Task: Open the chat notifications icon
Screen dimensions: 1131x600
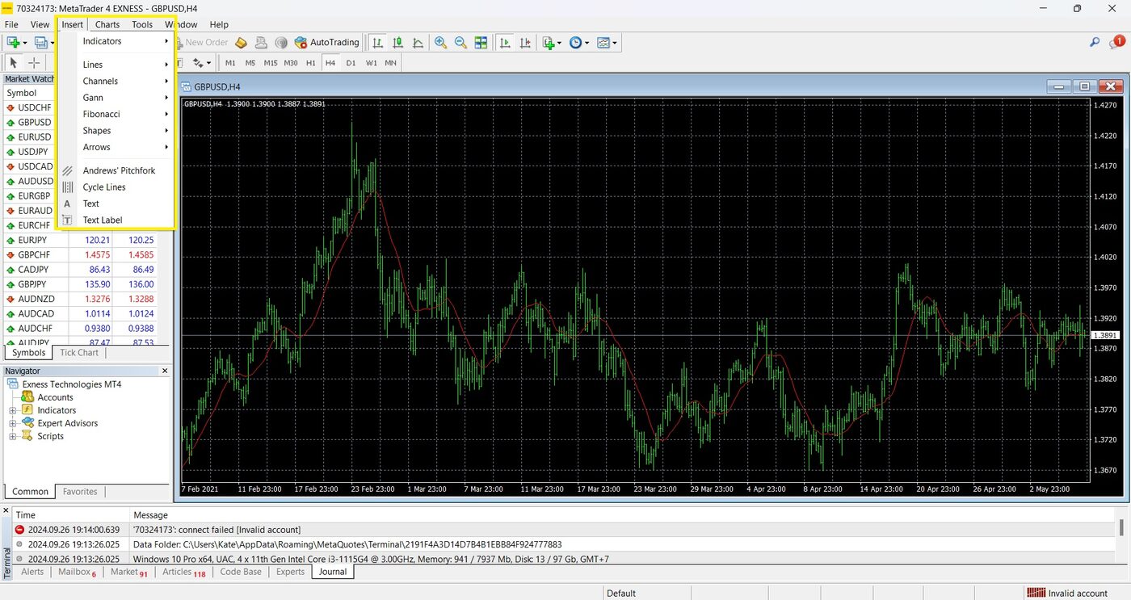Action: point(1117,42)
